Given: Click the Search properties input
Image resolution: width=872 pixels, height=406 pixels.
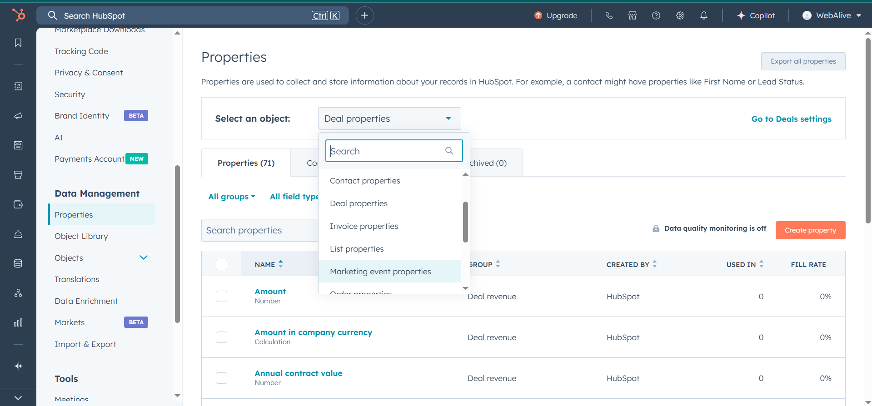Looking at the screenshot, I should coord(260,230).
